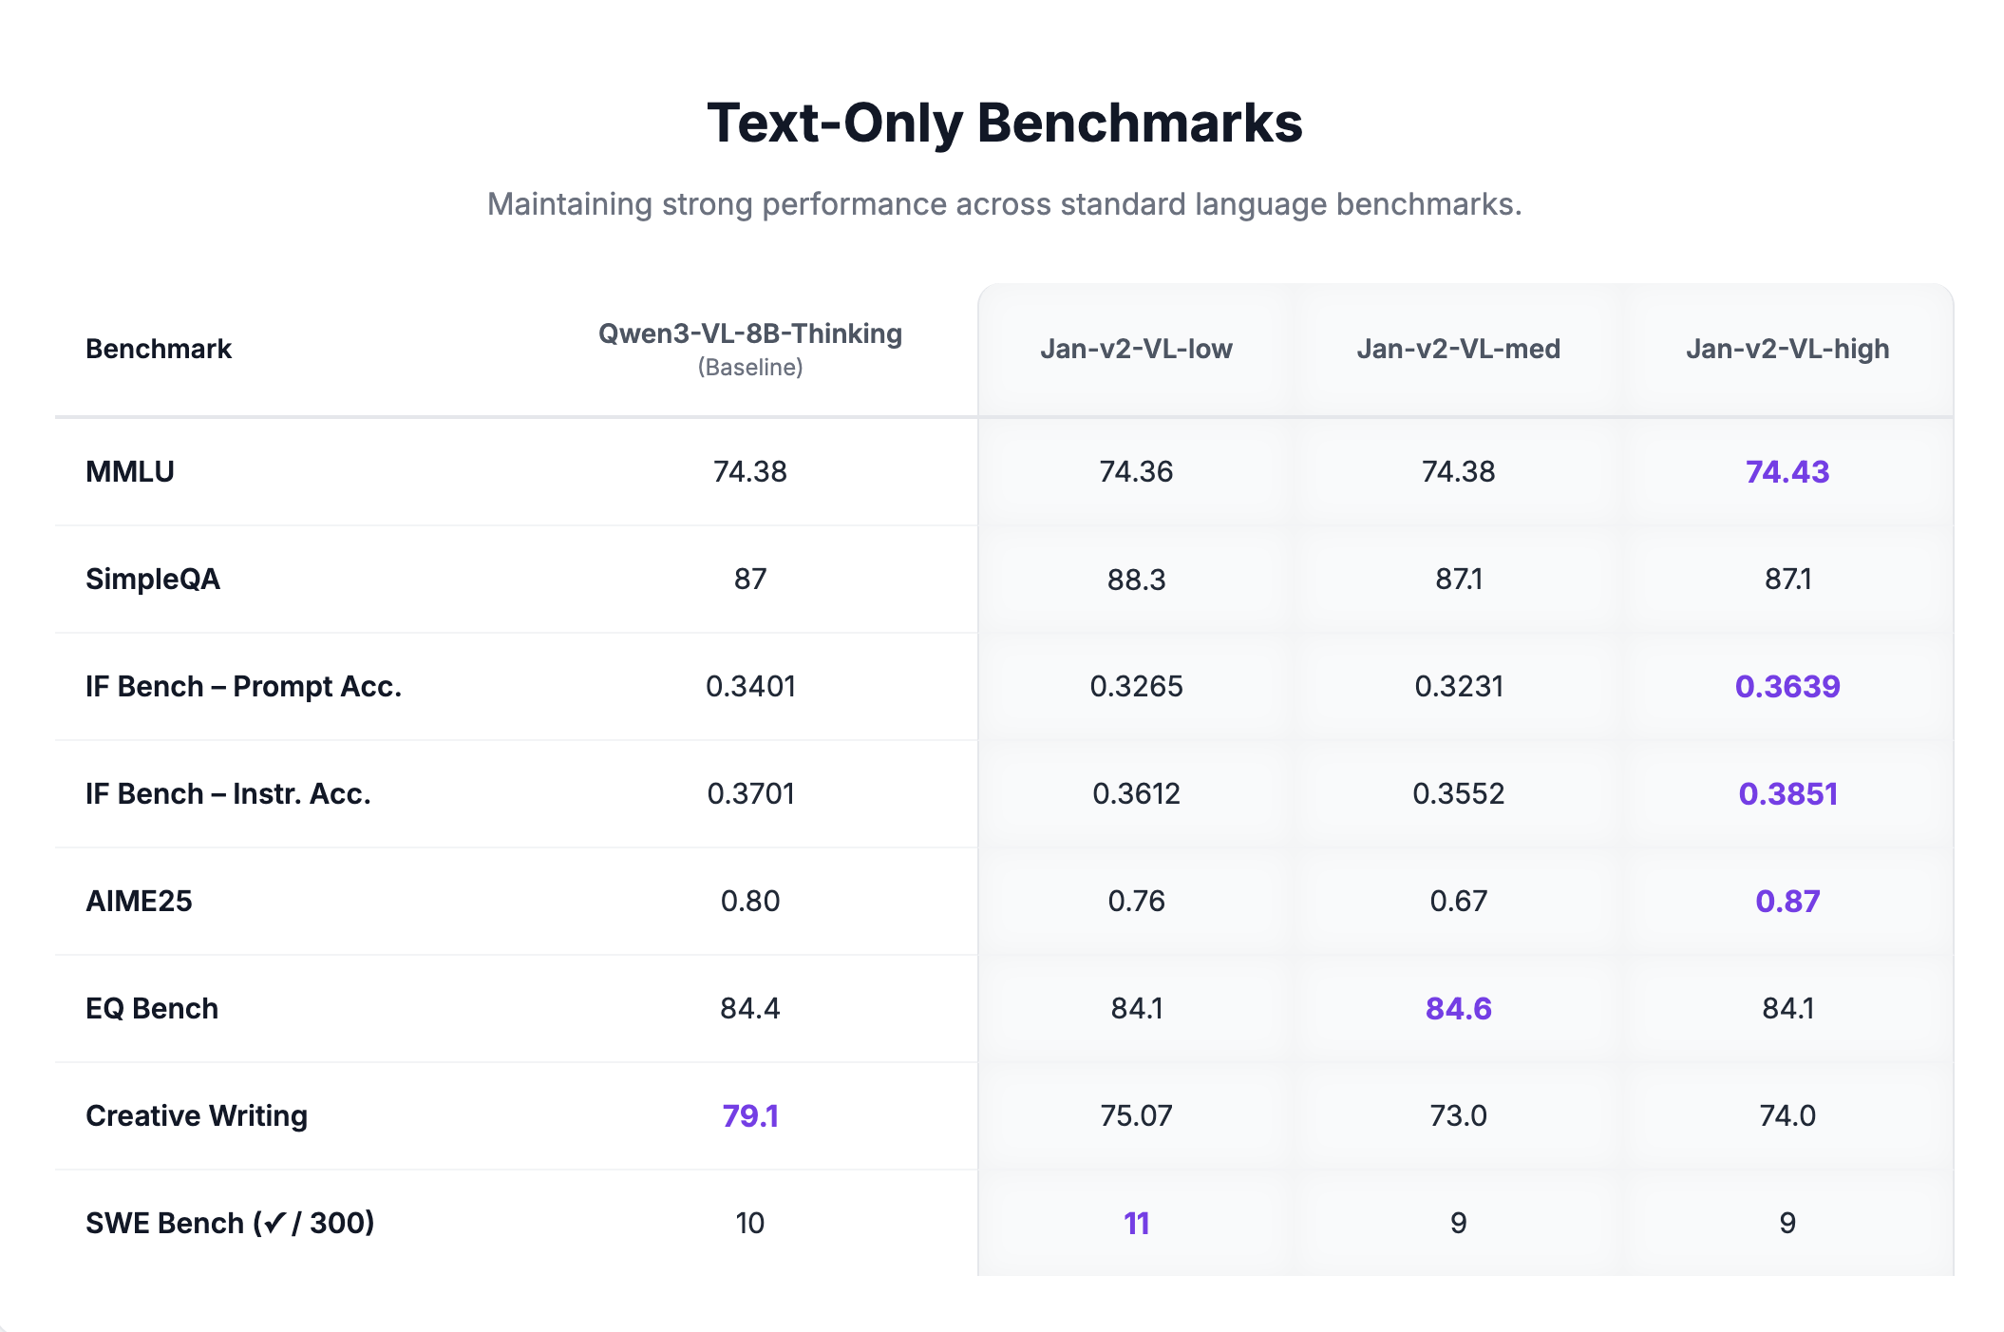
Task: Click the MMLU row label
Action: tap(130, 471)
